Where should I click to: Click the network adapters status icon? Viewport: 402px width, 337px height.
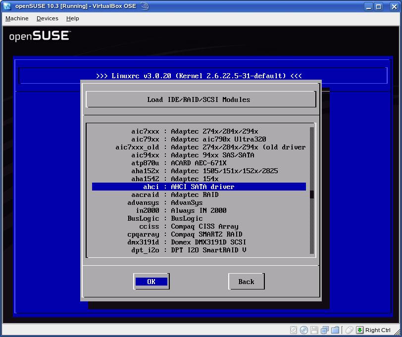(x=325, y=330)
